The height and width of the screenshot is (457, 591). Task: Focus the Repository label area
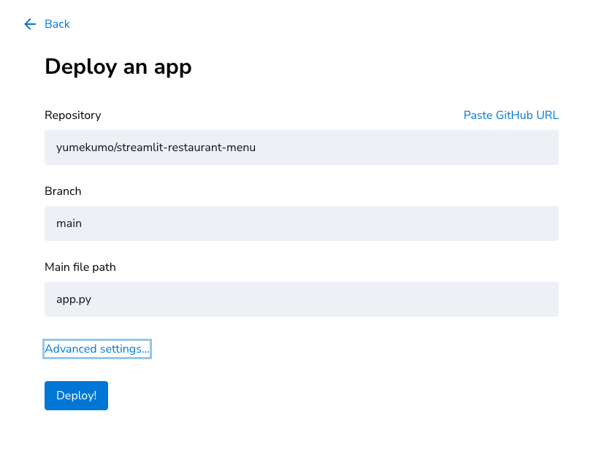point(72,115)
